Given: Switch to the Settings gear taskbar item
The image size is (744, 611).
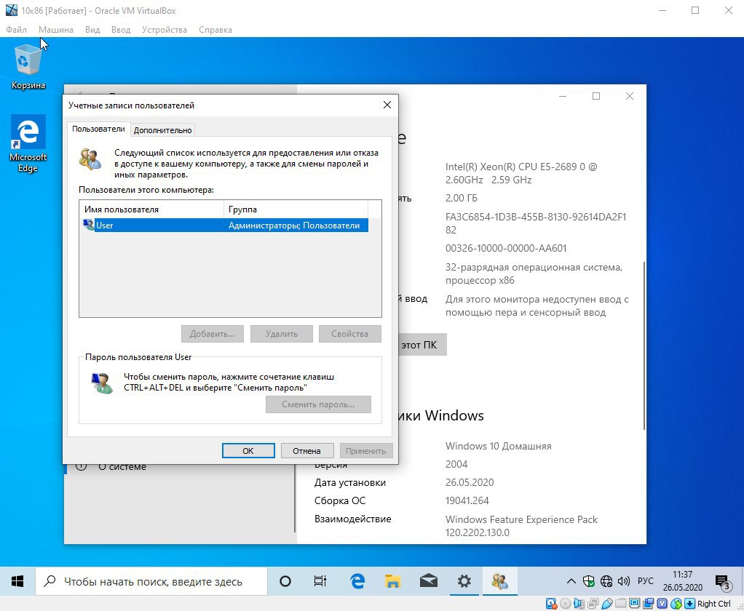Looking at the screenshot, I should (x=464, y=581).
